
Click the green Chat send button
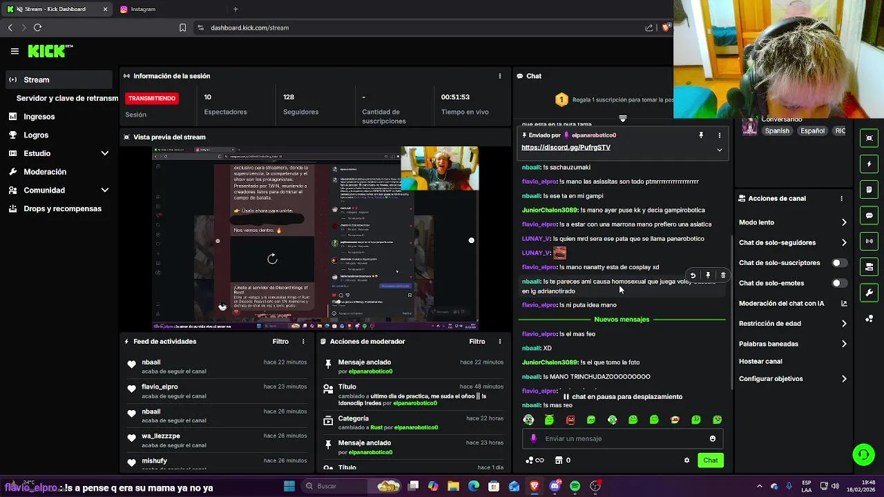tap(710, 460)
